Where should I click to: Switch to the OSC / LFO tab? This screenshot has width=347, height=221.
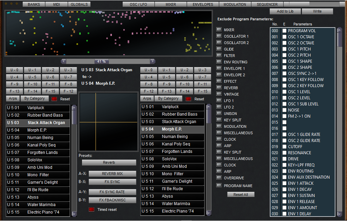click(x=138, y=4)
